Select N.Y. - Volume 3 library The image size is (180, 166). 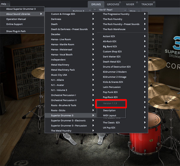(70, 90)
